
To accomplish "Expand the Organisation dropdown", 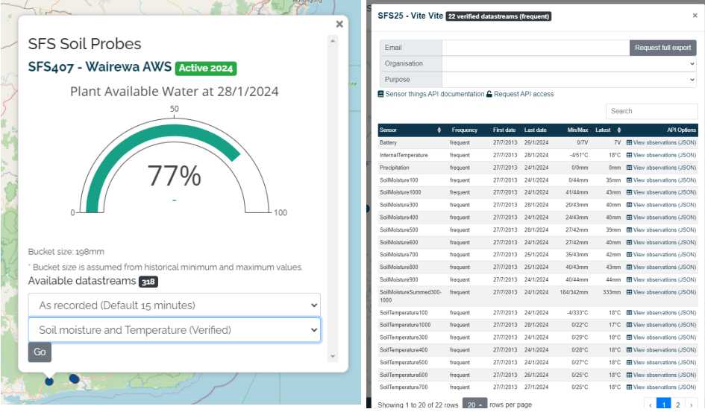I will coord(568,64).
